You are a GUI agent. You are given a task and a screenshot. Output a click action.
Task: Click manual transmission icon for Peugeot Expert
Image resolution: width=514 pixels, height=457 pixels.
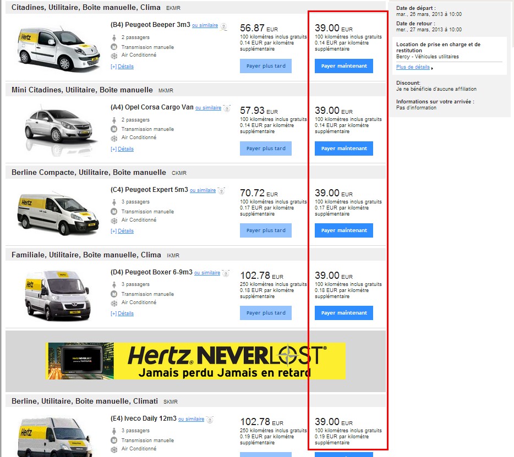(x=114, y=212)
